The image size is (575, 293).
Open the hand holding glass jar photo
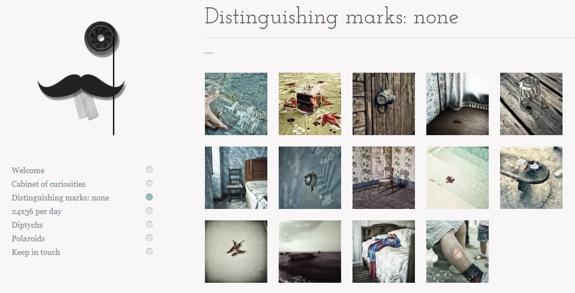[236, 104]
